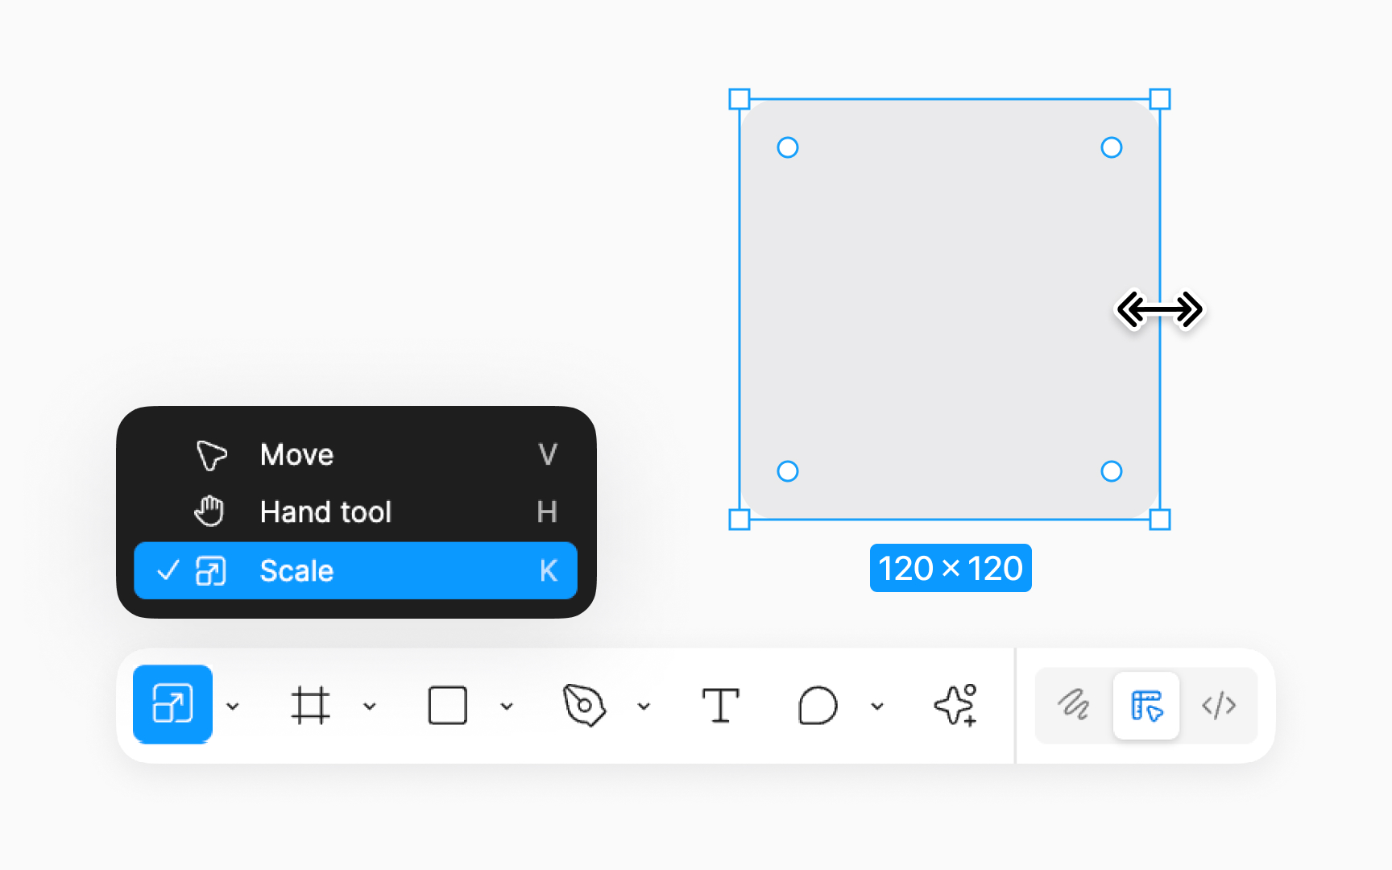
Task: Select the Scale tool in toolbar
Action: (172, 704)
